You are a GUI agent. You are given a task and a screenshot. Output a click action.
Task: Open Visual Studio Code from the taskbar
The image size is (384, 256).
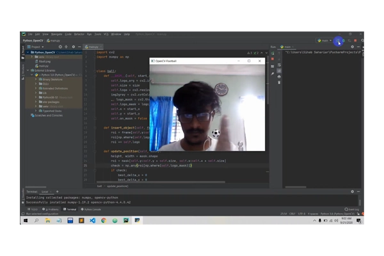click(x=92, y=221)
